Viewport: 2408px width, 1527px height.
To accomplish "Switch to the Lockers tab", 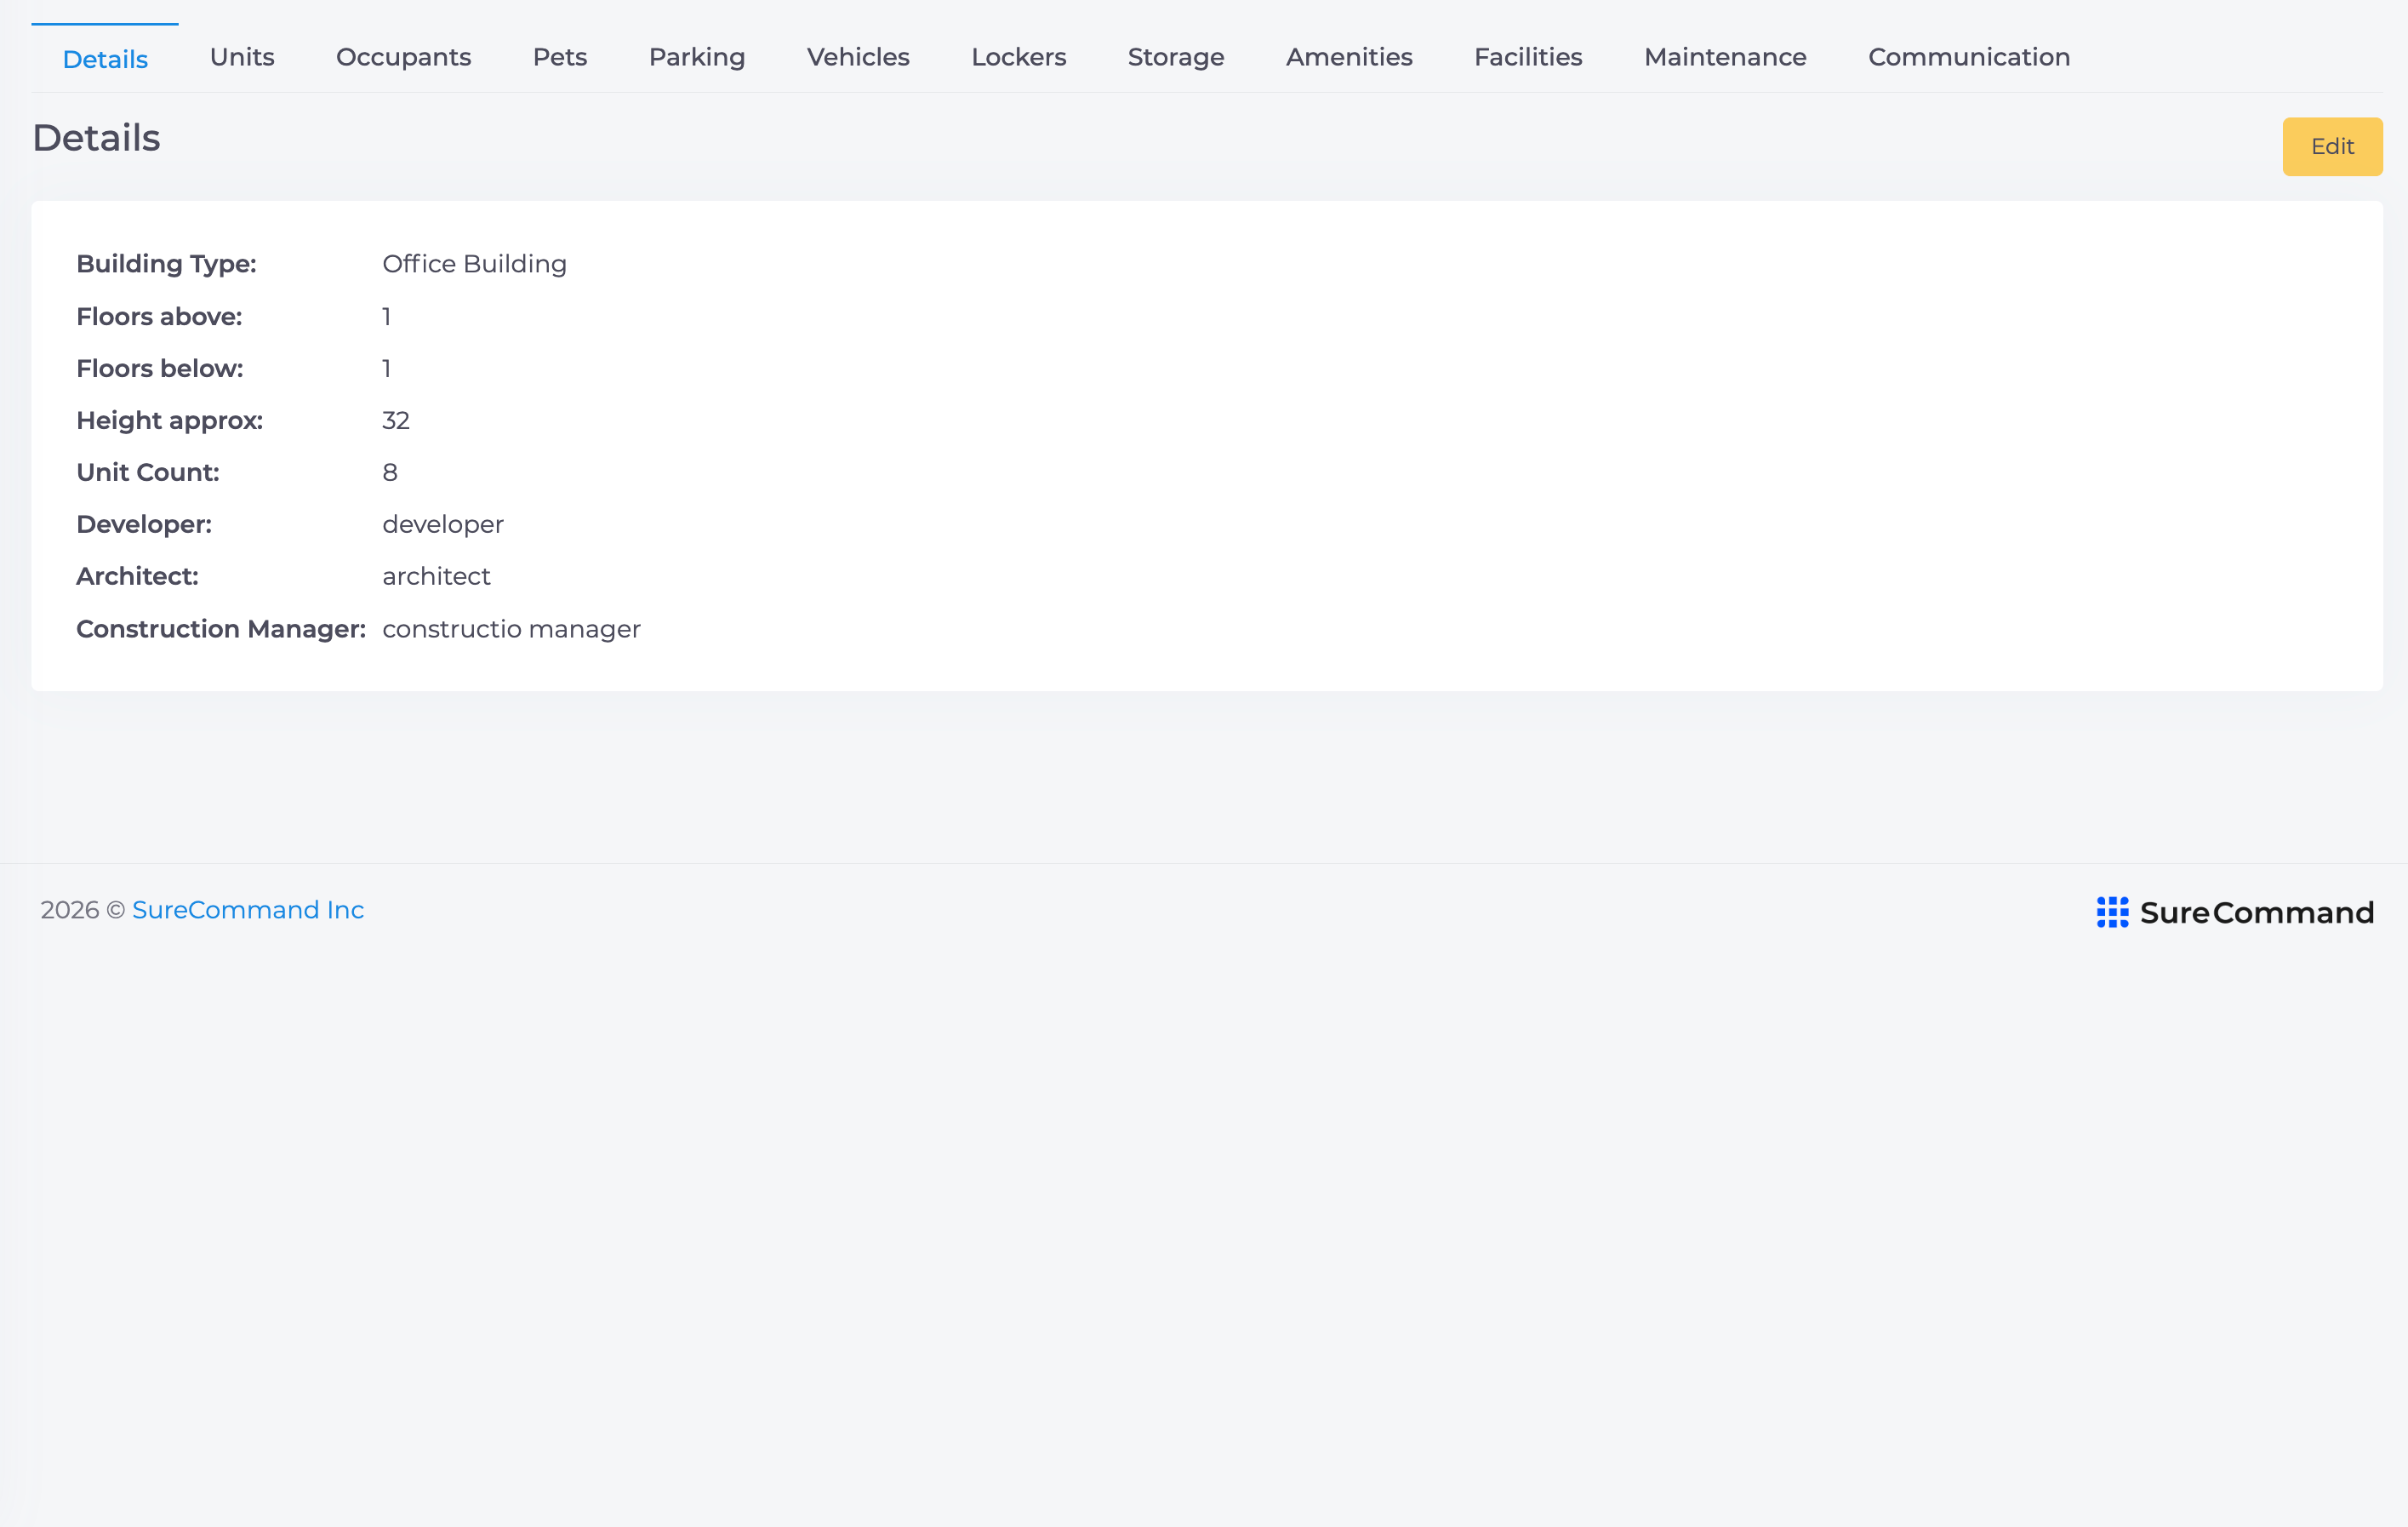I will point(1019,57).
